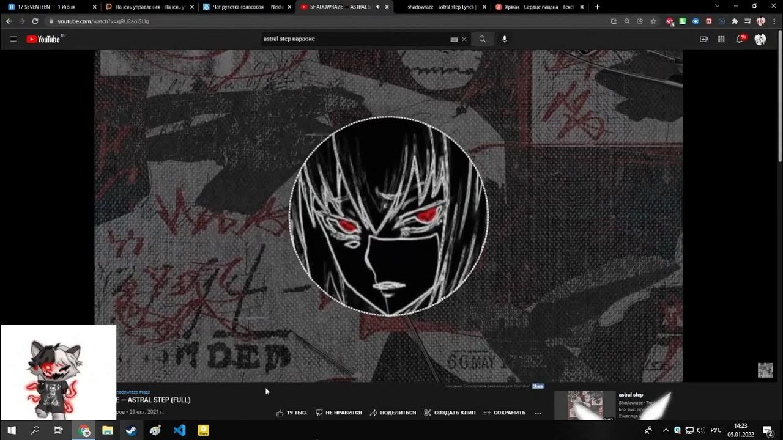Screen dimensions: 783x440
Task: Start voice search with microphone icon
Action: point(505,39)
